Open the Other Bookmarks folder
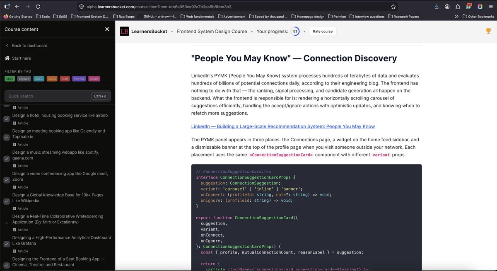 (478, 17)
